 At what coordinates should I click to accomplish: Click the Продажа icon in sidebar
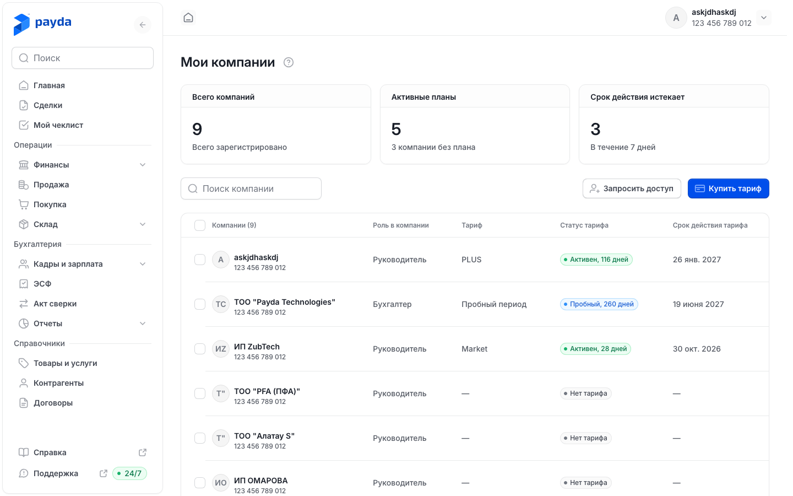(24, 185)
